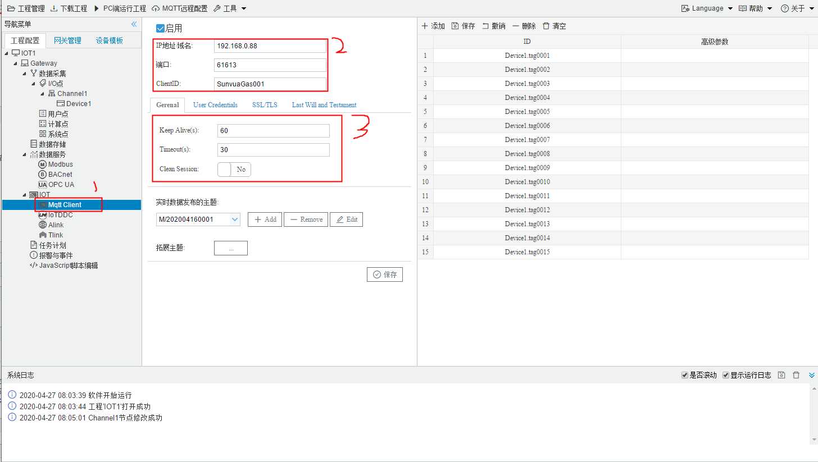Switch to the 设备模板 tab
Screen dimensions: 818x462
109,40
